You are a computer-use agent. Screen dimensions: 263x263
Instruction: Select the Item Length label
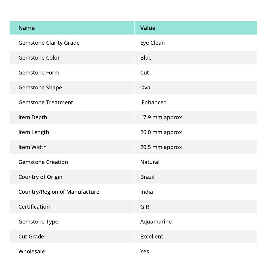point(34,132)
